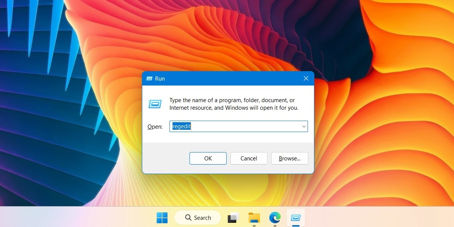Open Microsoft Edge from the taskbar
454x227 pixels.
[275, 218]
